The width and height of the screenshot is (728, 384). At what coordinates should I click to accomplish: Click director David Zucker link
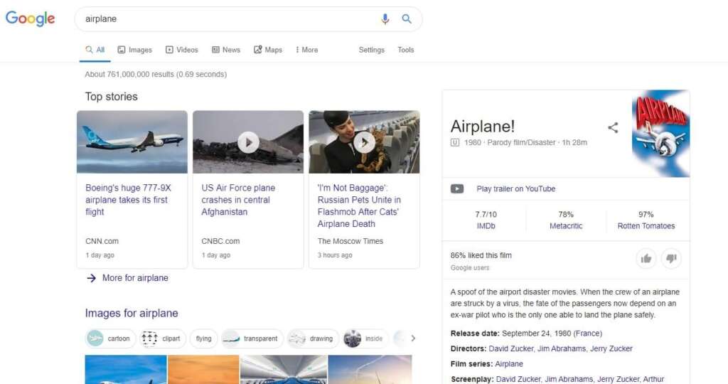click(x=511, y=348)
